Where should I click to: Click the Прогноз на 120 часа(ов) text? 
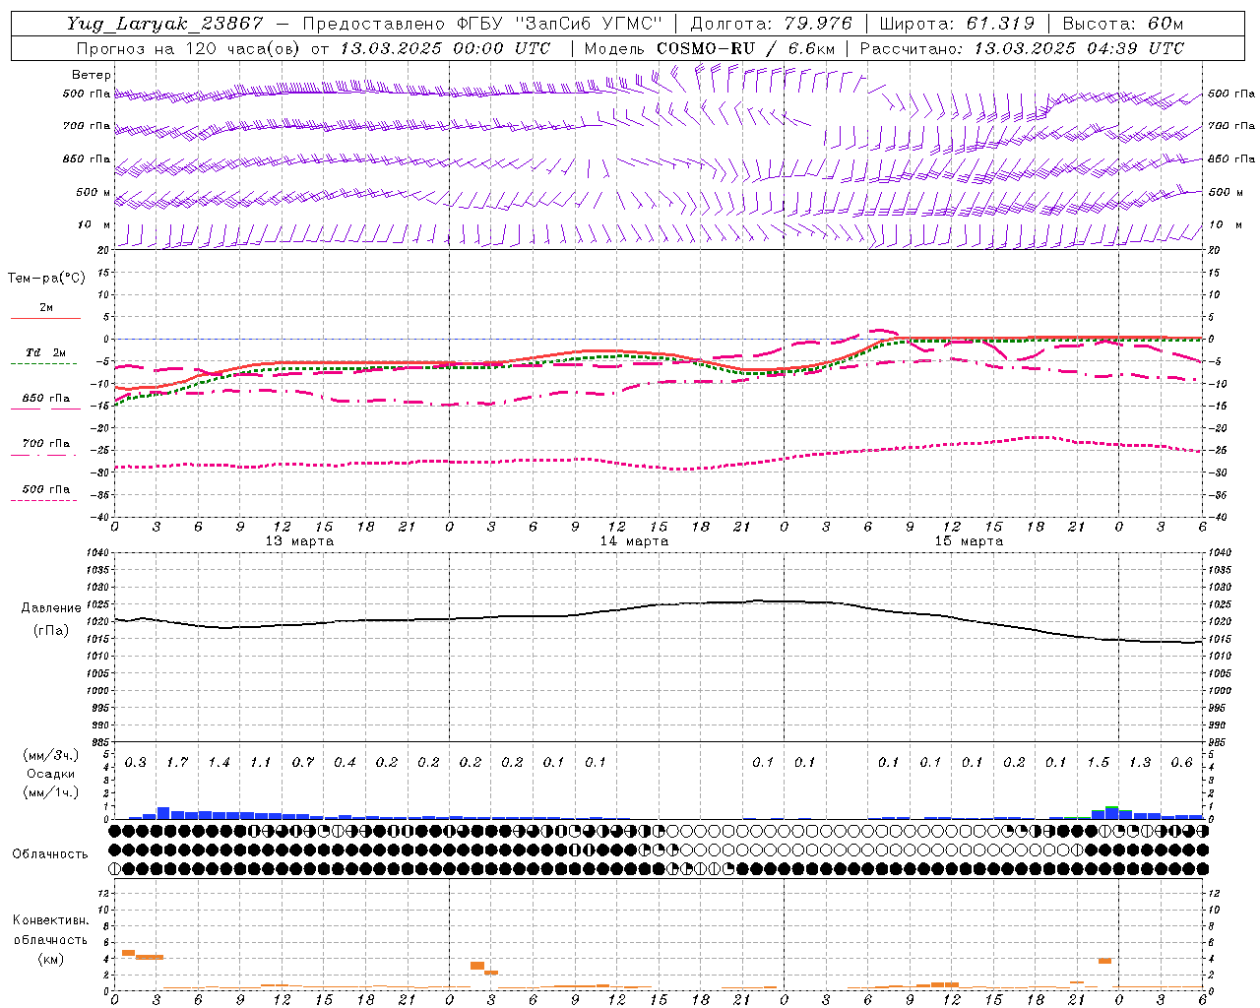[189, 48]
